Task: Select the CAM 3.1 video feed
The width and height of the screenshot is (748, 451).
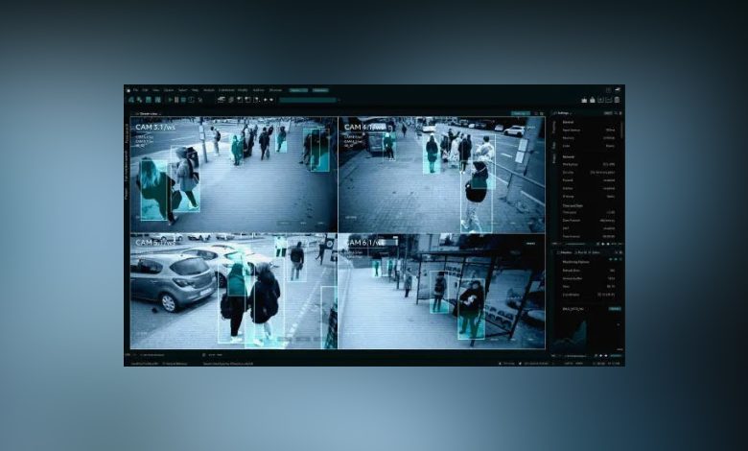Action: (234, 175)
